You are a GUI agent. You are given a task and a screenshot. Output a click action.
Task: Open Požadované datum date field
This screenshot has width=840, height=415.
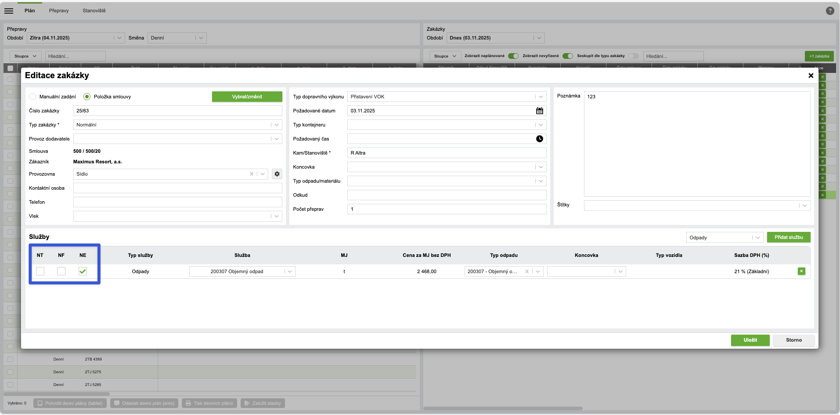(x=447, y=111)
